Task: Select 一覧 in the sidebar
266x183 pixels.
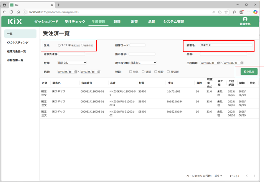Action: coord(20,34)
